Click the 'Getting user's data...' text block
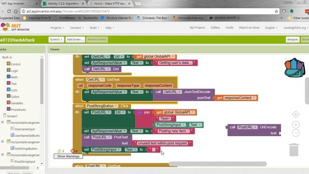The width and height of the screenshot is (309, 174). point(175,63)
